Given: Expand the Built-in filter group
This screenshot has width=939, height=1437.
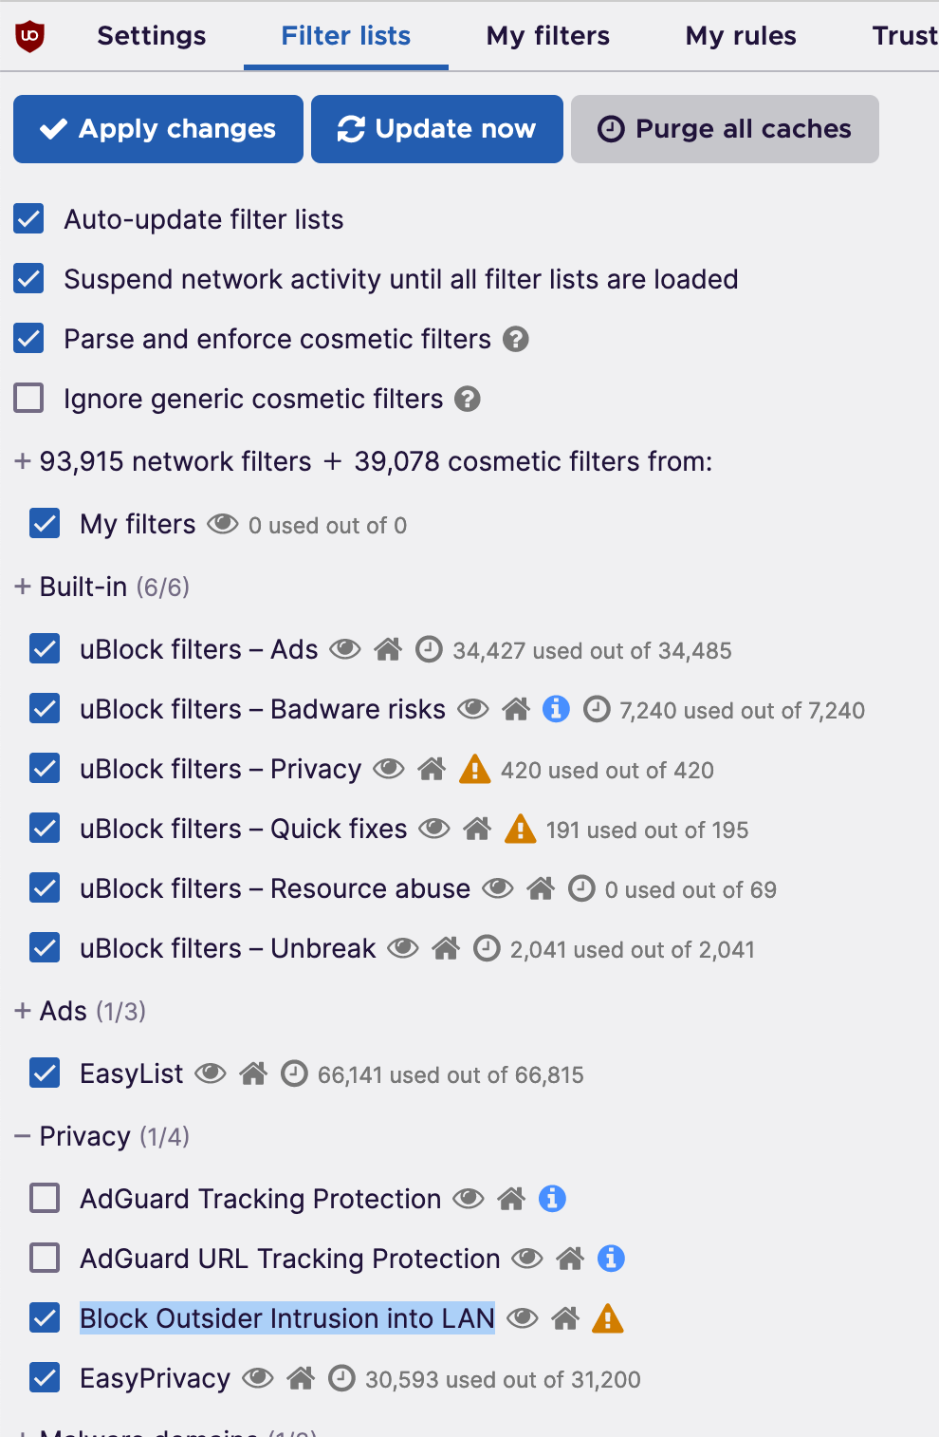Looking at the screenshot, I should 23,587.
